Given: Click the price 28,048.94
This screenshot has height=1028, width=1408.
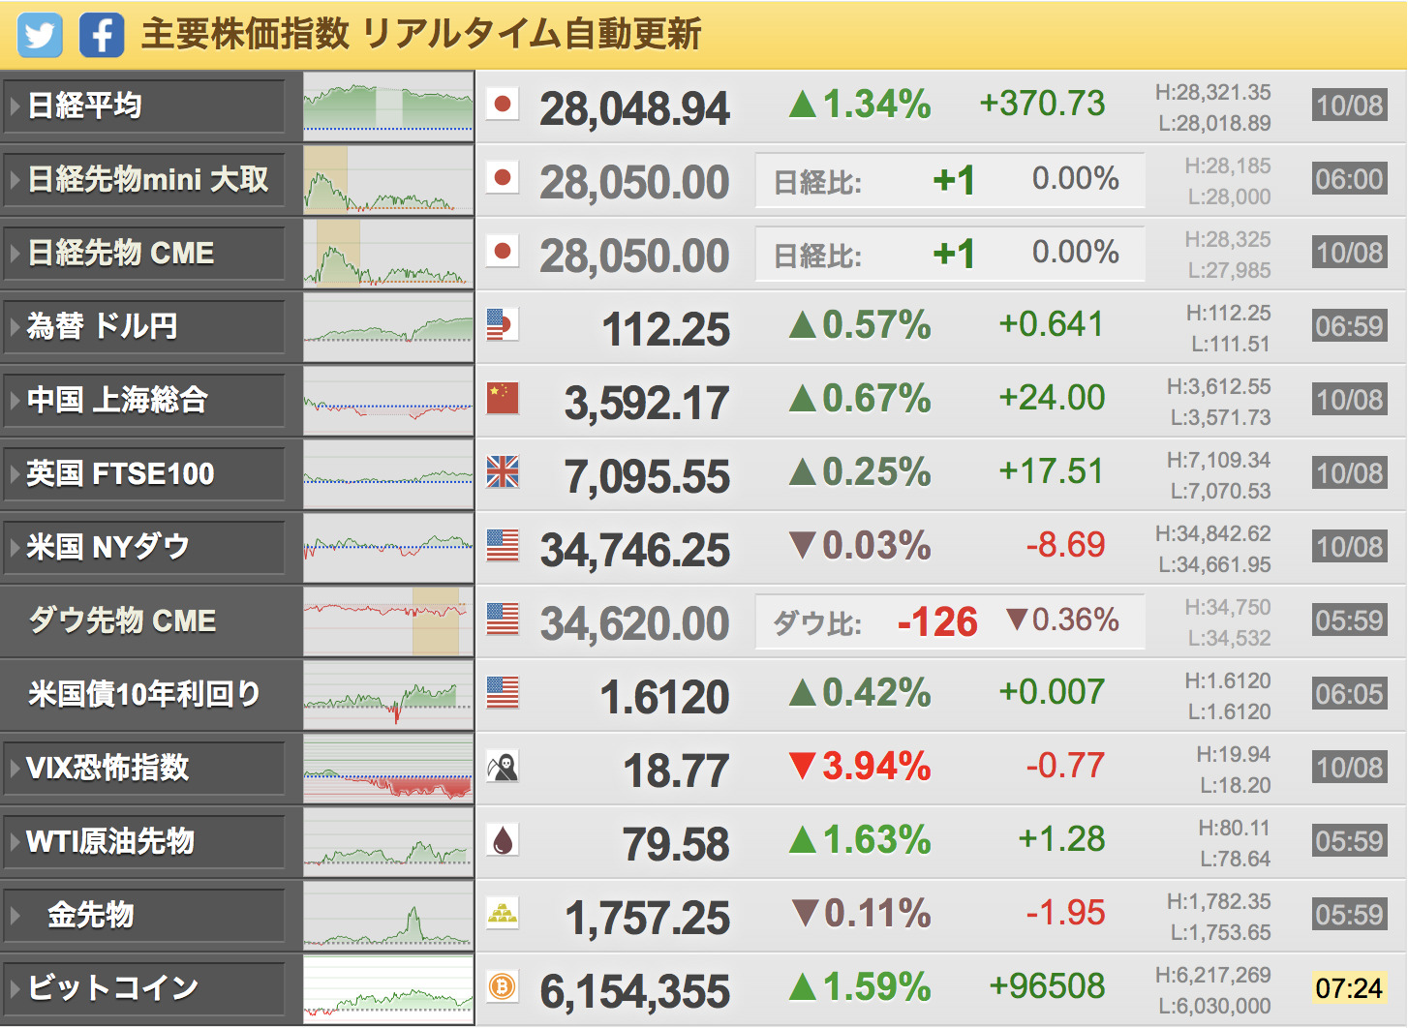Looking at the screenshot, I should click(x=634, y=108).
